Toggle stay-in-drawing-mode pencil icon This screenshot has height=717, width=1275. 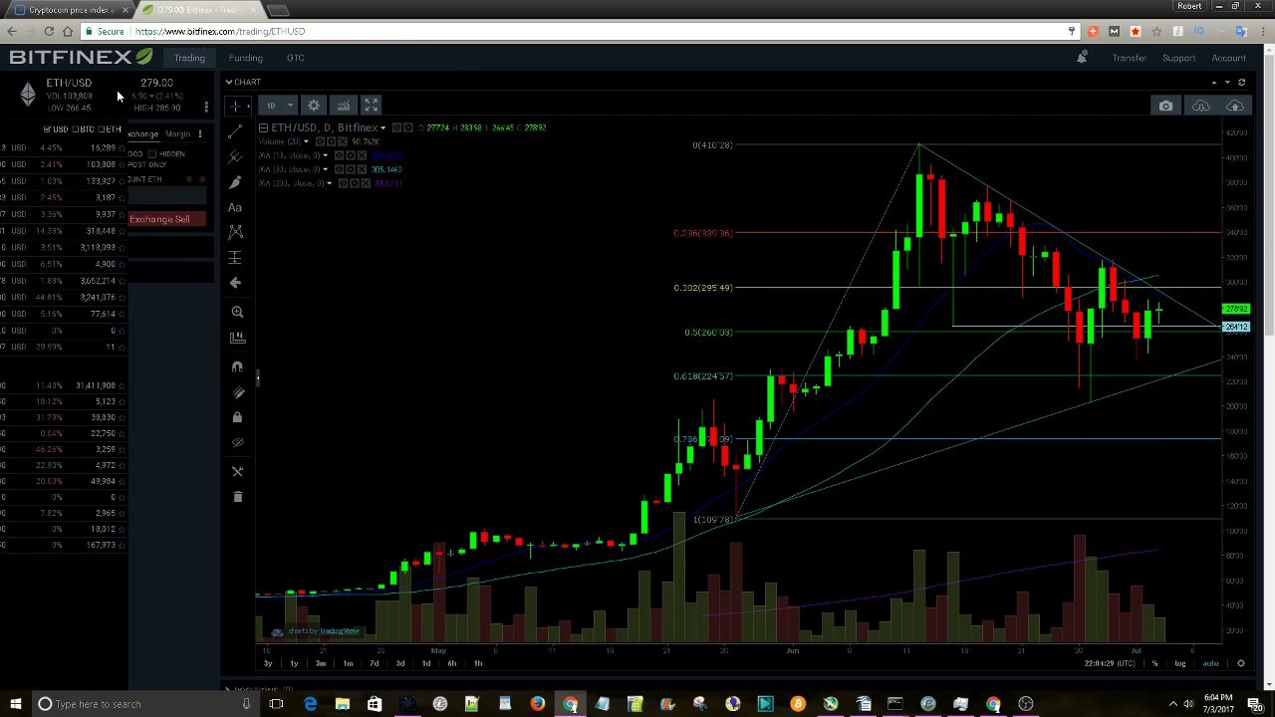pyautogui.click(x=237, y=392)
